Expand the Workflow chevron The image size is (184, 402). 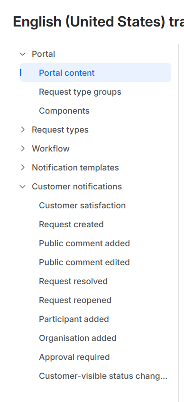click(x=23, y=149)
